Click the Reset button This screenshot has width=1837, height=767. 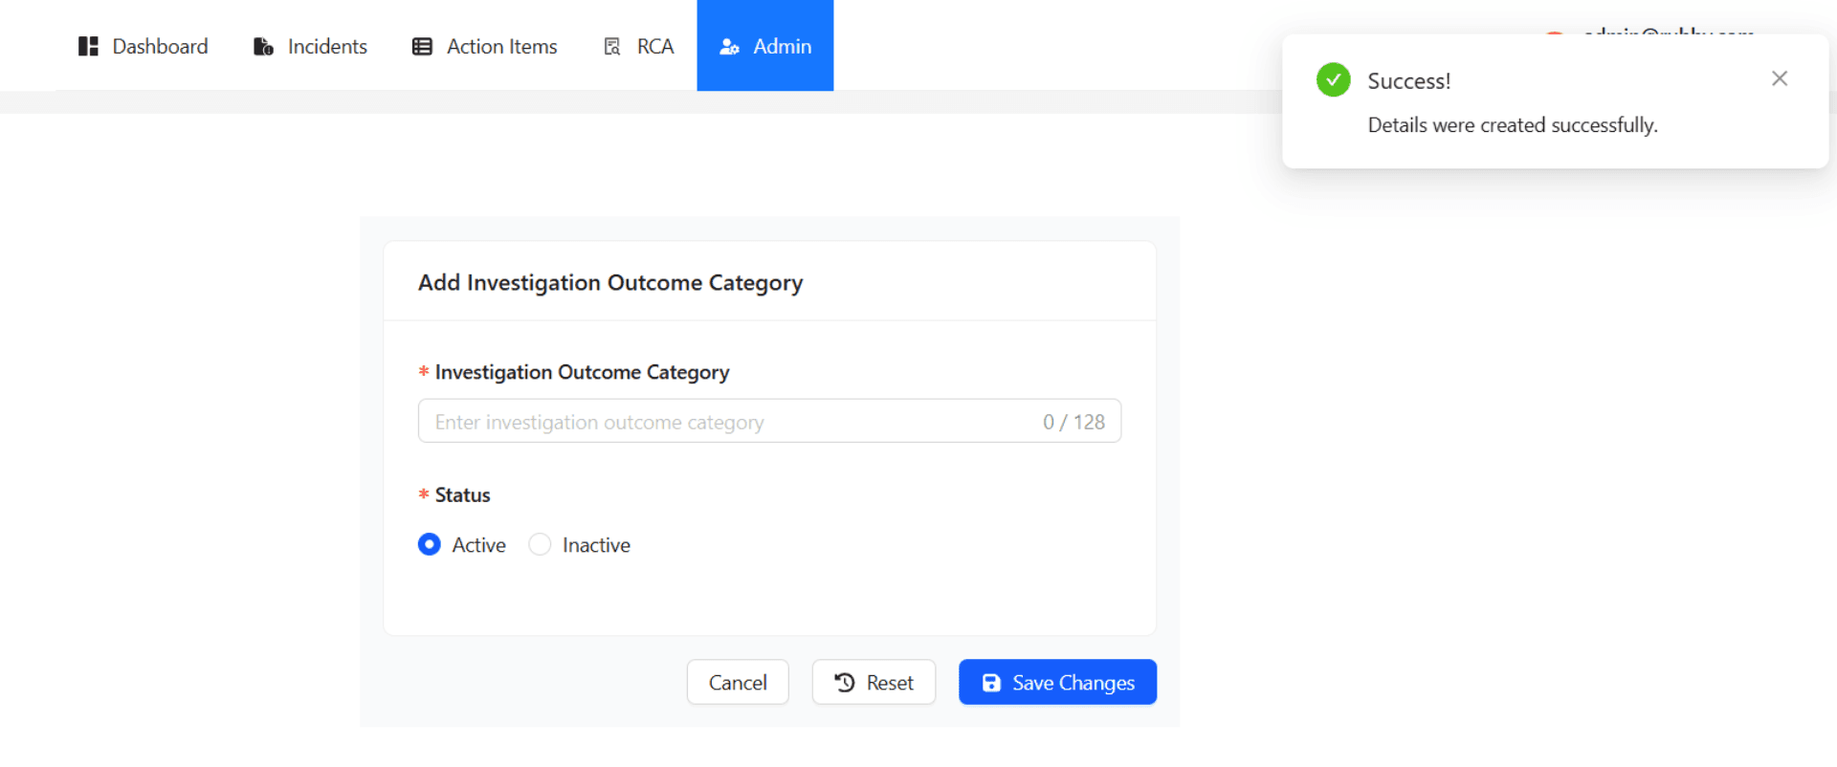click(x=874, y=682)
